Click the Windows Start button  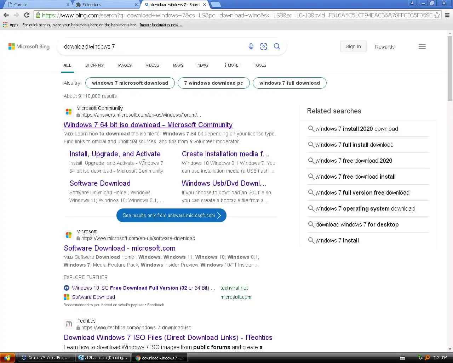7,358
